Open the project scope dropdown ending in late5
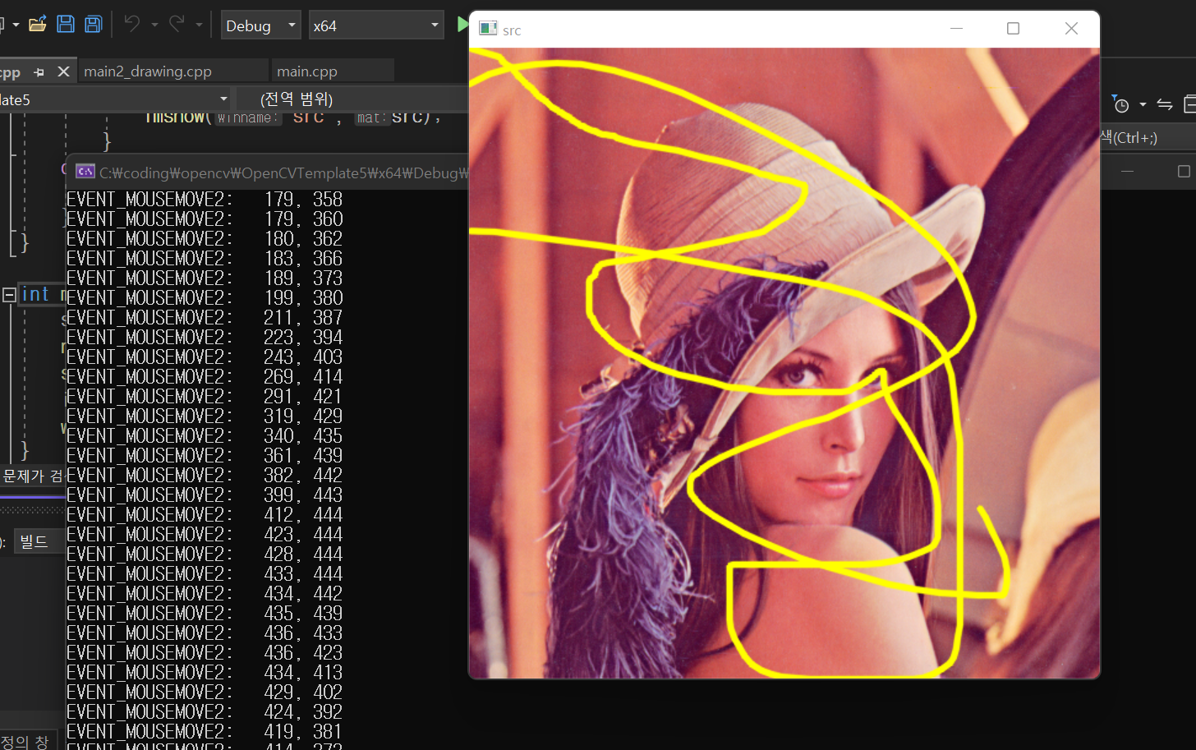The height and width of the screenshot is (750, 1196). 115,99
